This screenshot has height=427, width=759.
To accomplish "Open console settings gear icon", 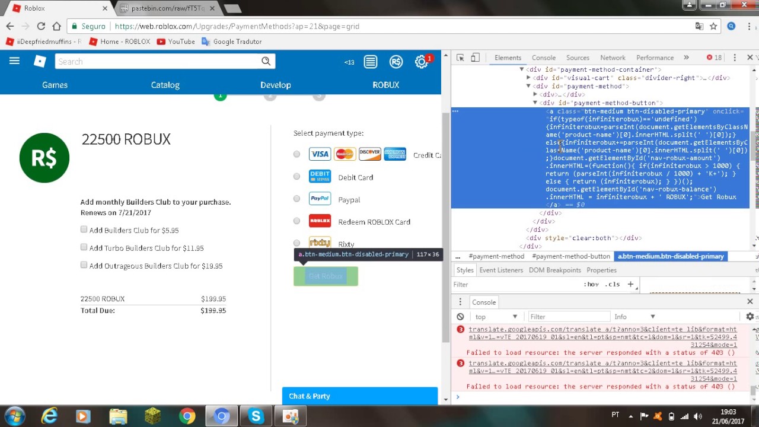I will [750, 317].
